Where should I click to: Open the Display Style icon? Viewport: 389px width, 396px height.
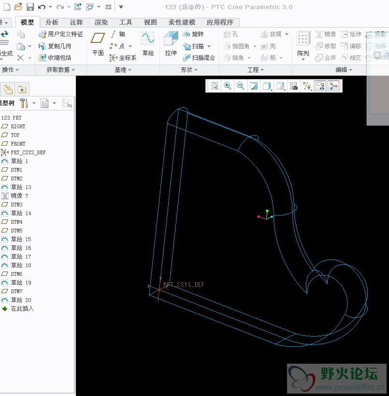point(267,86)
